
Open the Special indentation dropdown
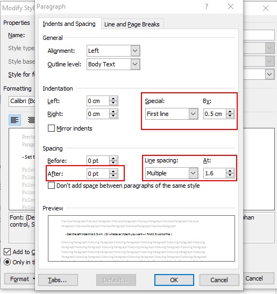click(193, 114)
